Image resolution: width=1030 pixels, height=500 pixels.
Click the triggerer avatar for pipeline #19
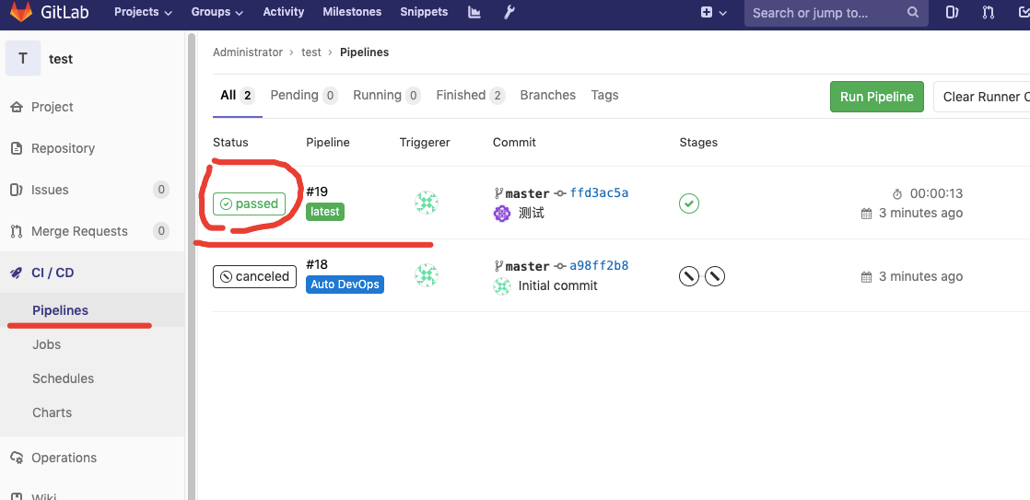426,203
